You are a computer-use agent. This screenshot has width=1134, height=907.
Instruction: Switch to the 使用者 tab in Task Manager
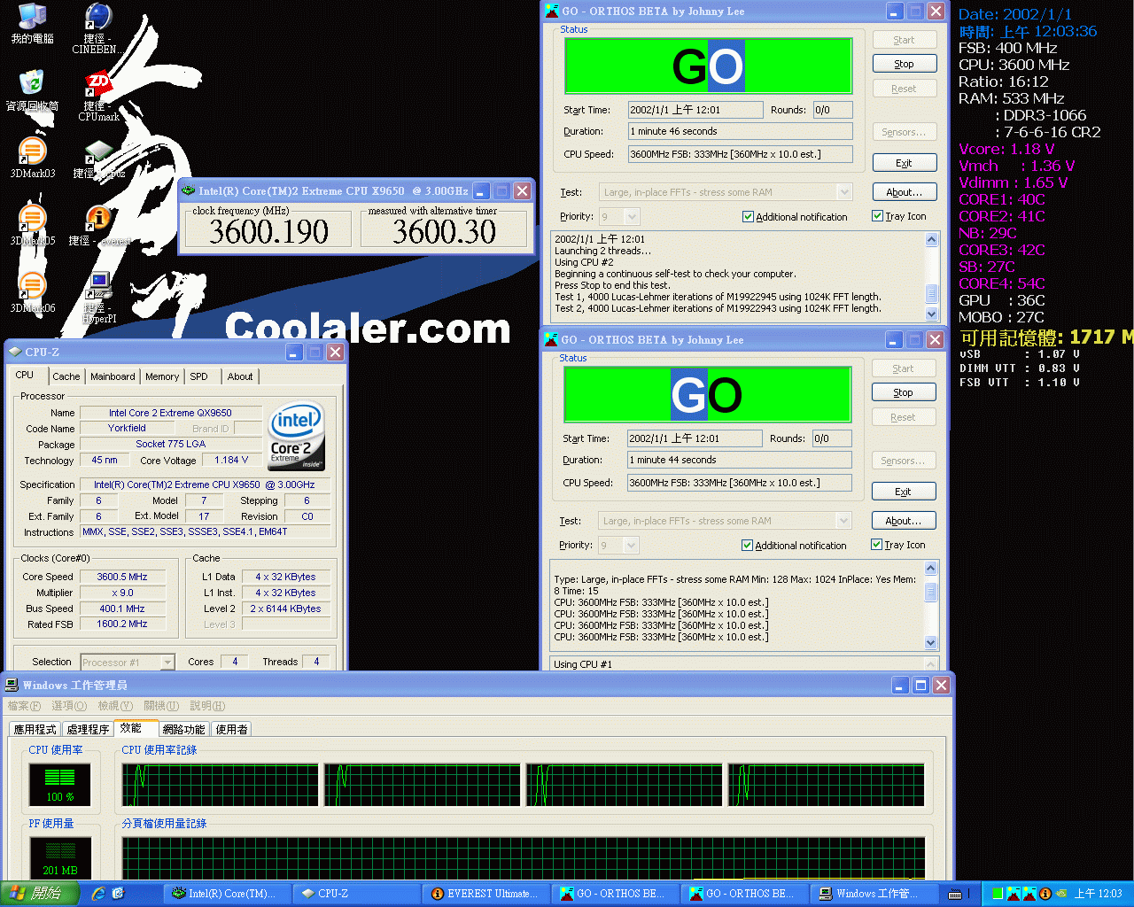pos(231,729)
